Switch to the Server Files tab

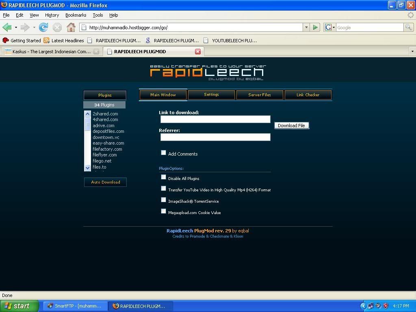point(260,95)
